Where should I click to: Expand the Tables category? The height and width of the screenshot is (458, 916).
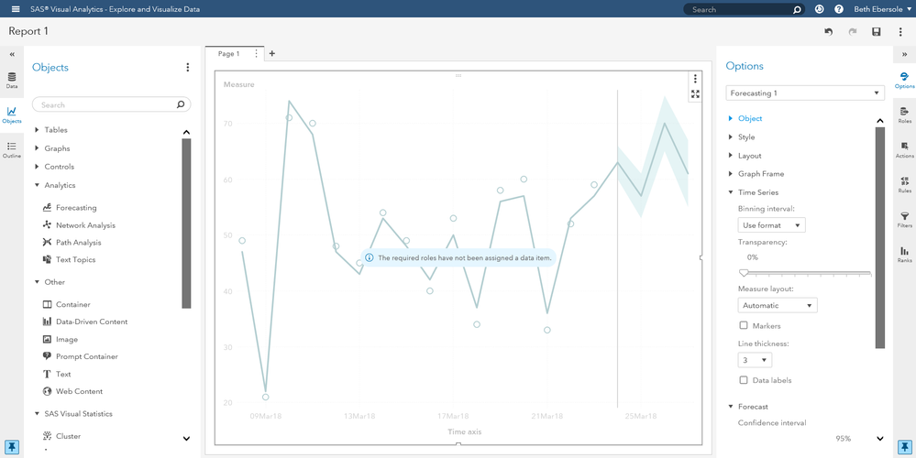point(37,130)
